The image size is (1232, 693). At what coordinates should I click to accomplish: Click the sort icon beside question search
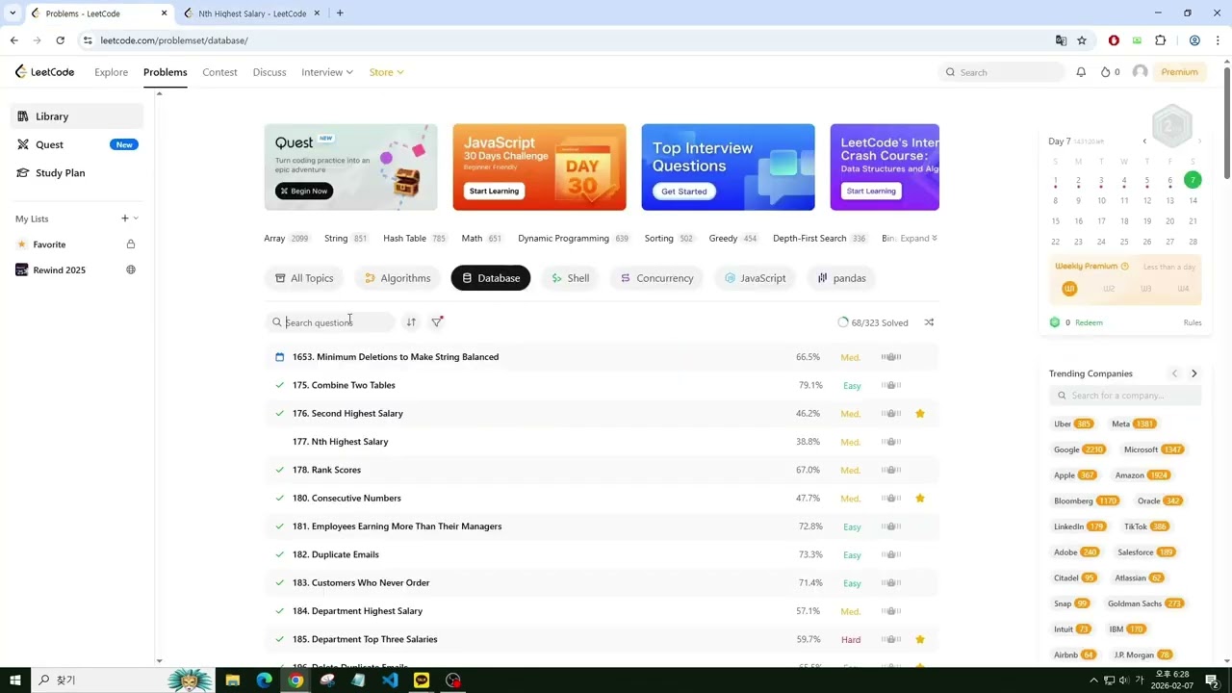411,322
